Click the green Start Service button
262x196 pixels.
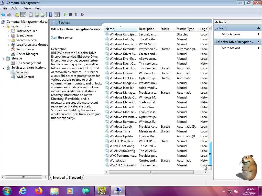[65, 15]
